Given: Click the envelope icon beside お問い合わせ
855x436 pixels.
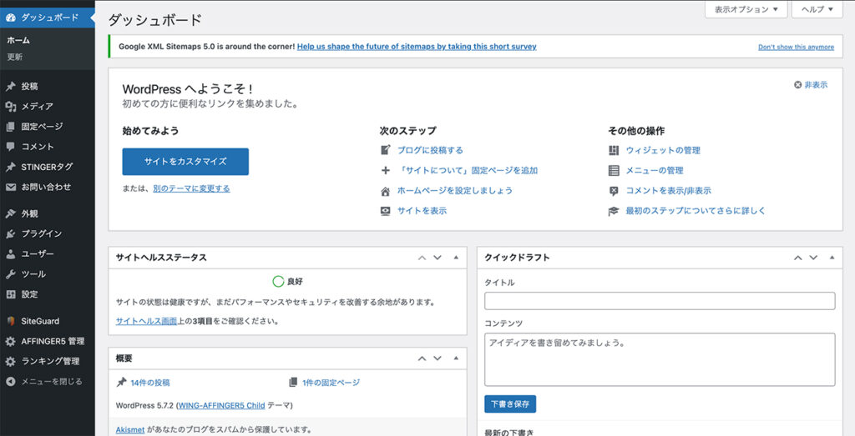Looking at the screenshot, I should tap(10, 187).
